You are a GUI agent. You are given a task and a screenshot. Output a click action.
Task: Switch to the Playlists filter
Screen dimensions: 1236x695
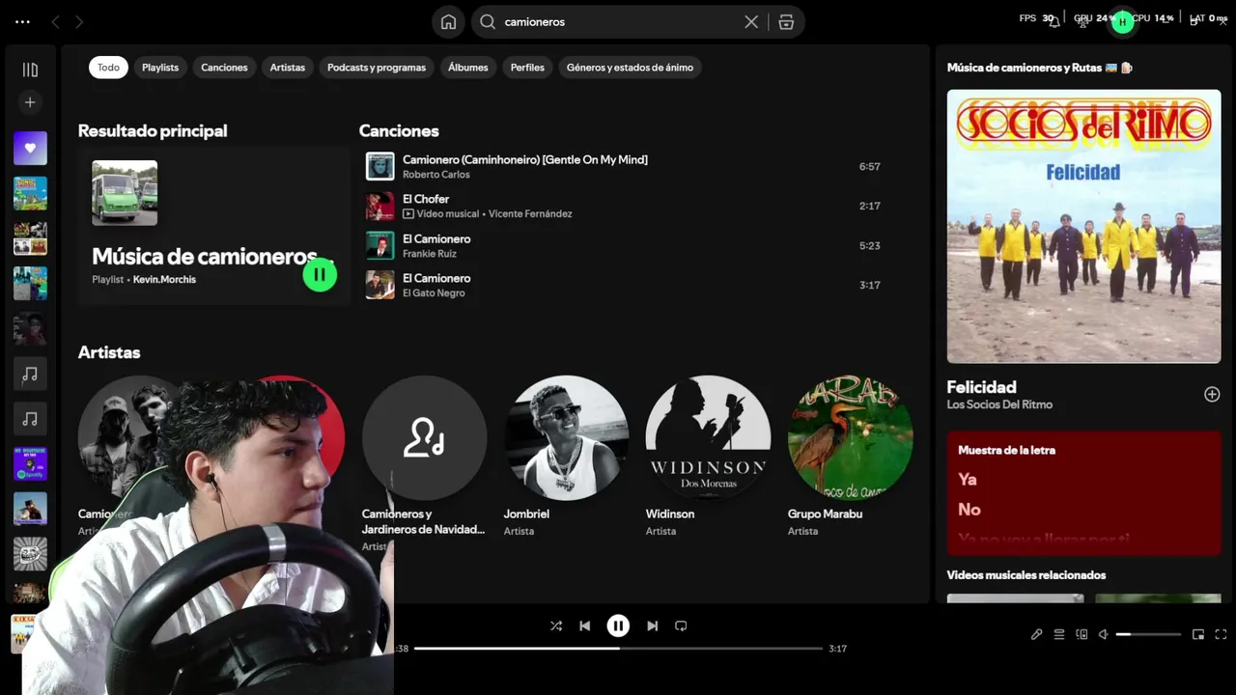click(160, 68)
